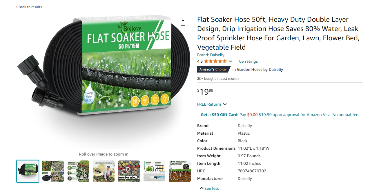Click the star rating icons
Viewport: 370px width, 195px height.
pos(215,61)
